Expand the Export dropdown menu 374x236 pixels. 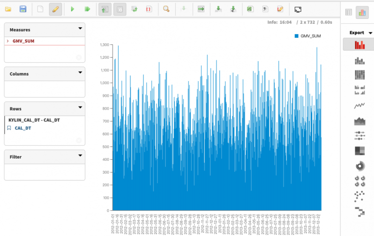click(371, 33)
